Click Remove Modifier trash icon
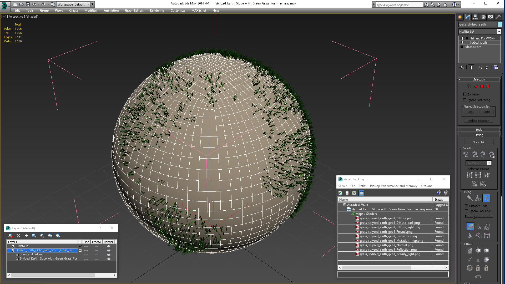The height and width of the screenshot is (284, 505). pos(487,68)
